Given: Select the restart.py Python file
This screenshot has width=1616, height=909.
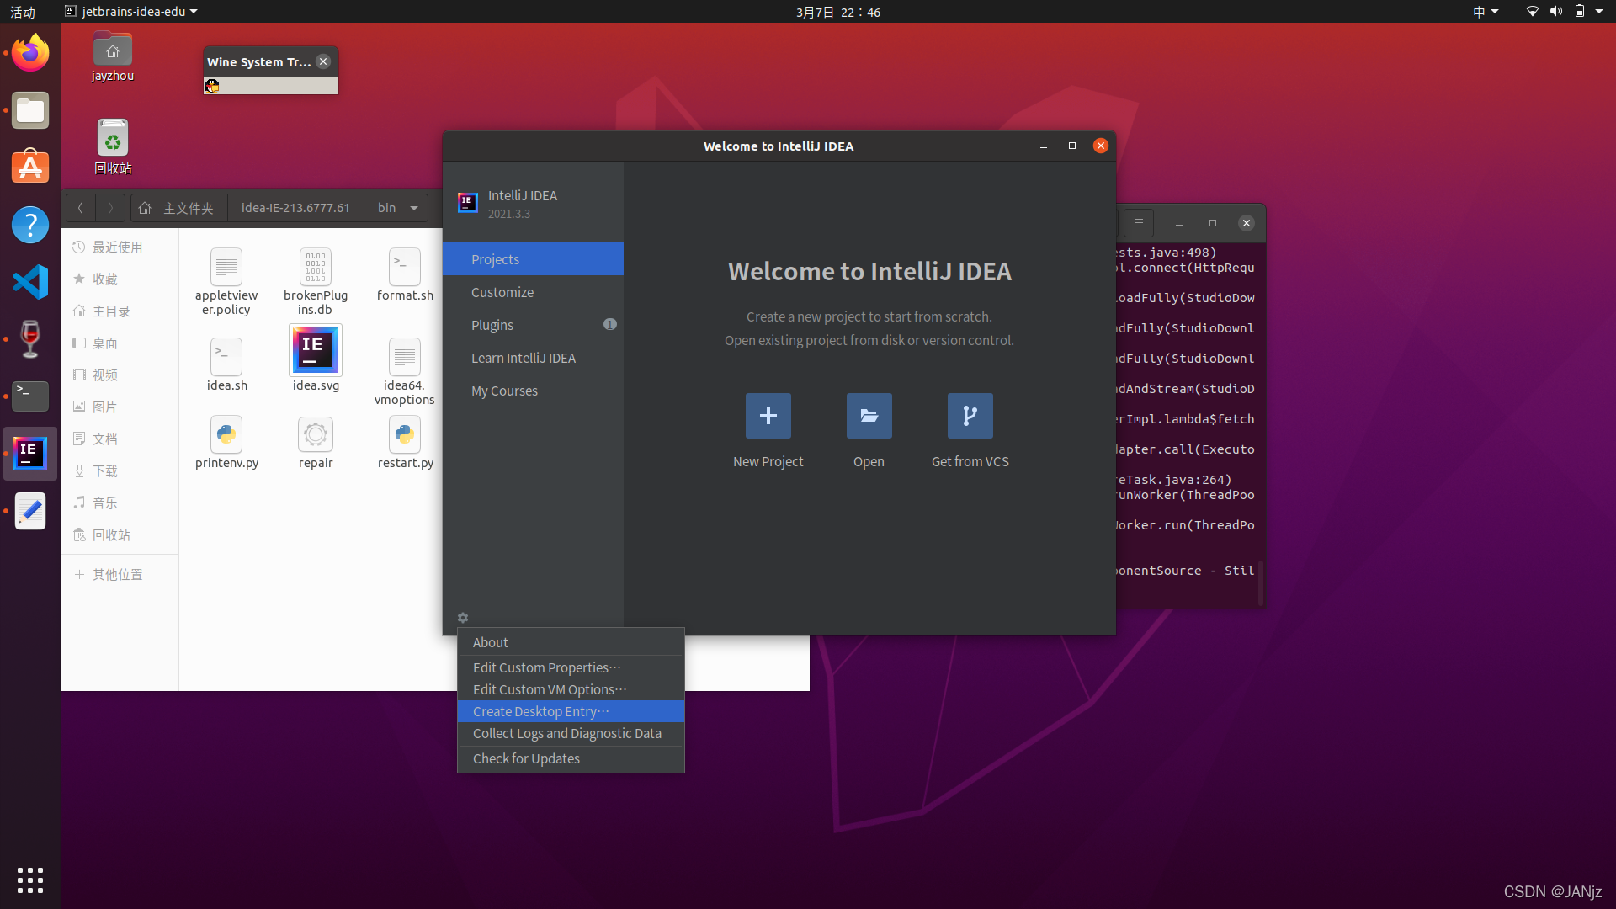Looking at the screenshot, I should [405, 435].
